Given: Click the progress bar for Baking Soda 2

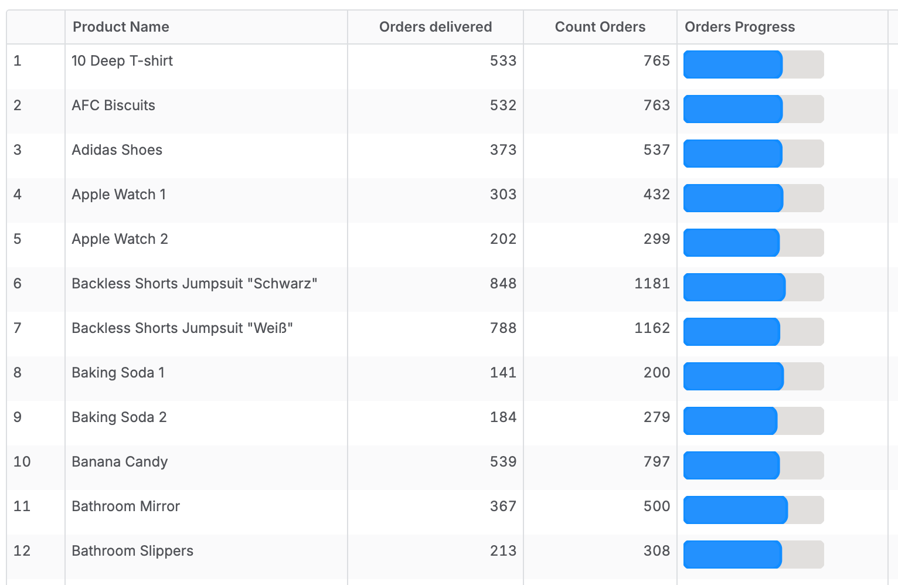Looking at the screenshot, I should click(x=753, y=421).
